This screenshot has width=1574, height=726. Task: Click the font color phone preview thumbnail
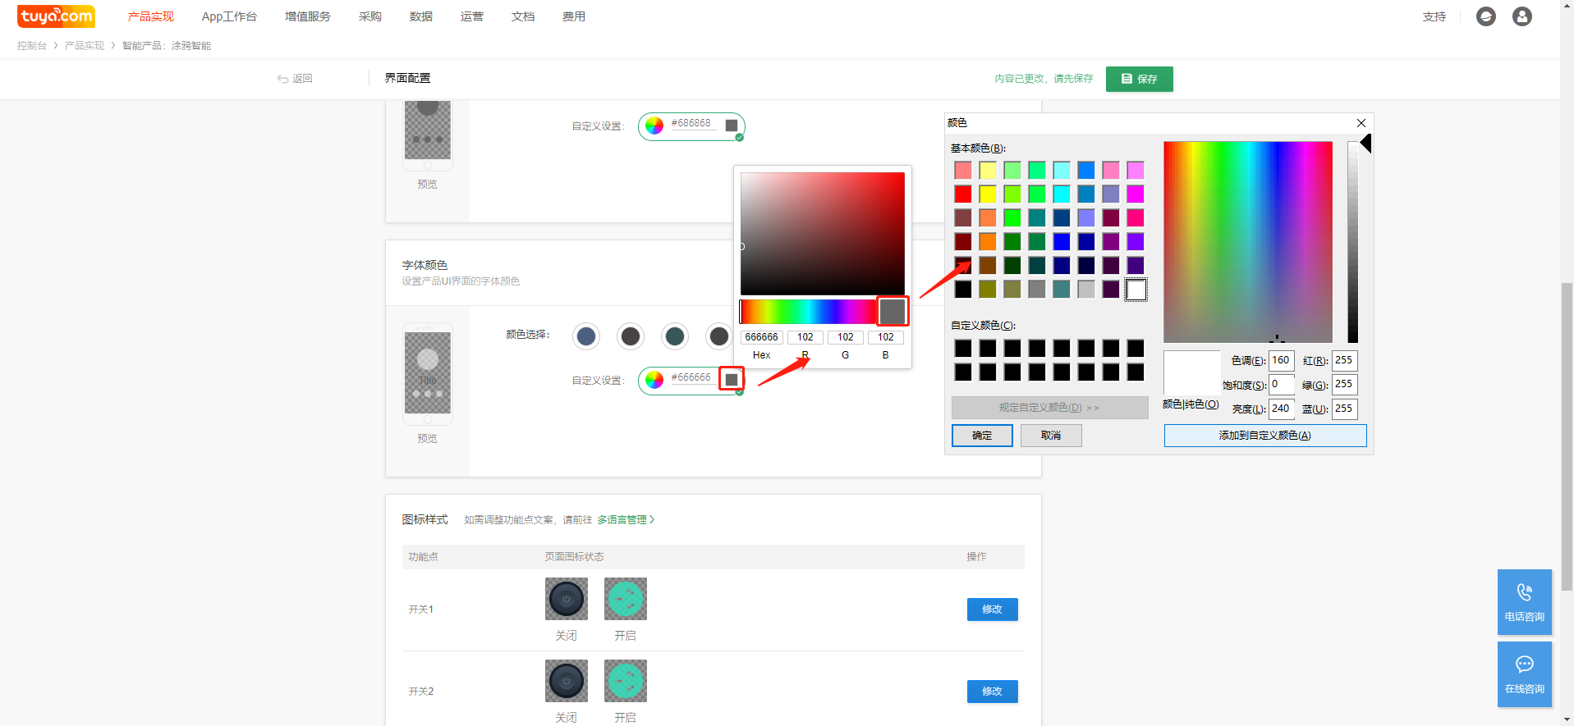(x=428, y=373)
